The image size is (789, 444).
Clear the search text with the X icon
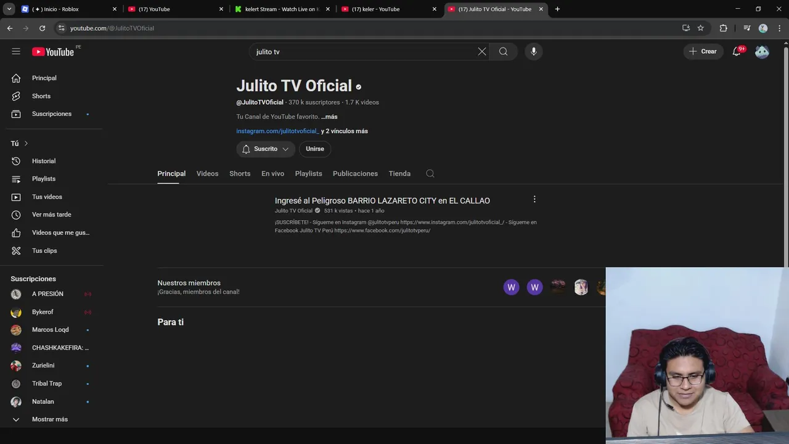[x=482, y=52]
